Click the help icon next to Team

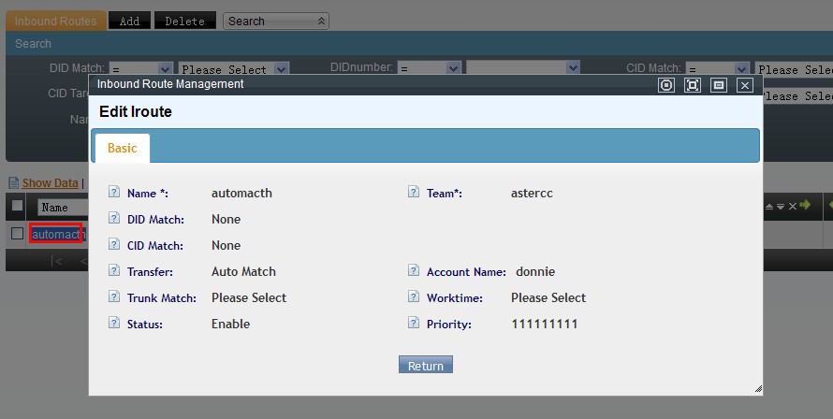[x=414, y=193]
